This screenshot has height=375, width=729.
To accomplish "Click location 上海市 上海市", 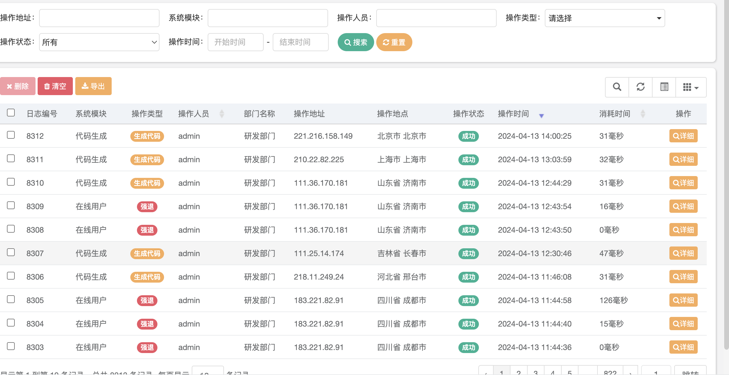I will click(x=402, y=160).
